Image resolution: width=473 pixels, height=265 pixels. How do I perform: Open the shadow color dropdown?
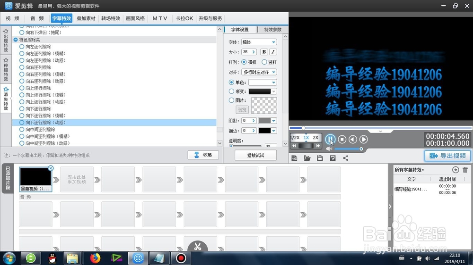268,121
